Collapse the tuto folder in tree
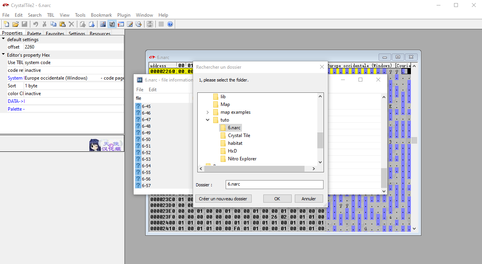482x264 pixels. tap(208, 120)
